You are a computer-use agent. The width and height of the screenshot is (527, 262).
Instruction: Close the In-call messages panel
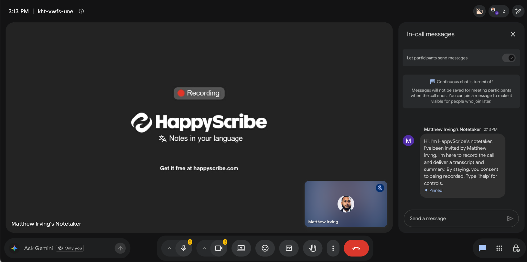[513, 34]
